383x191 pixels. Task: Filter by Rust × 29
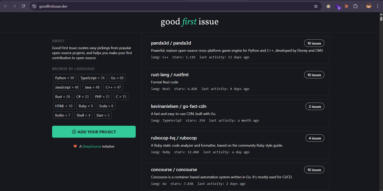(63, 96)
